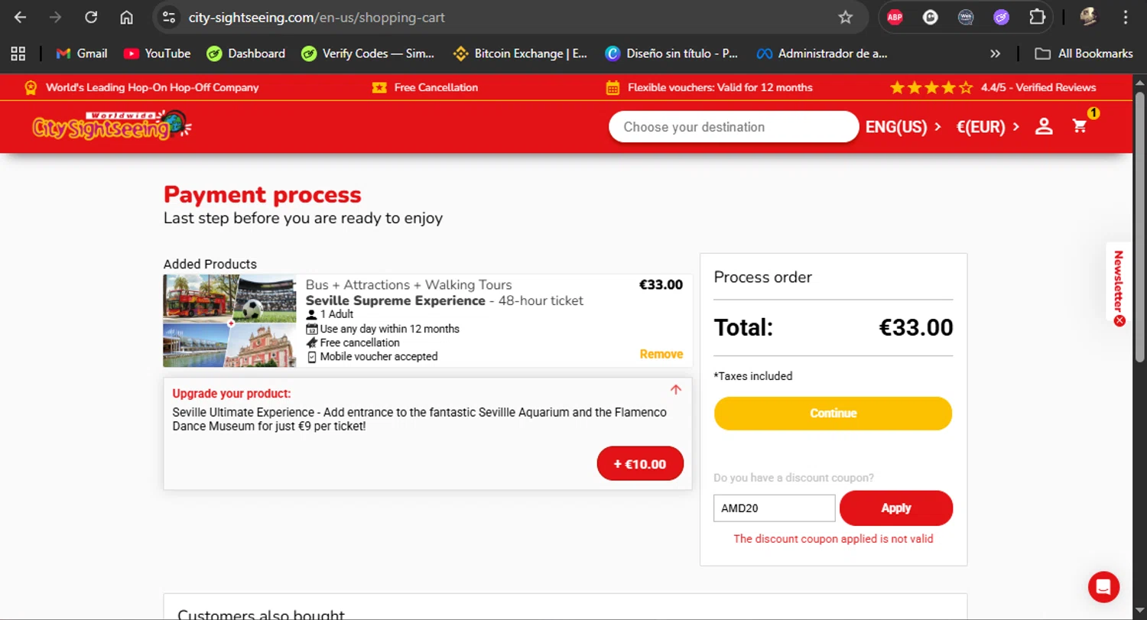Click the Seville Supreme Experience title
1147x620 pixels.
coord(395,300)
